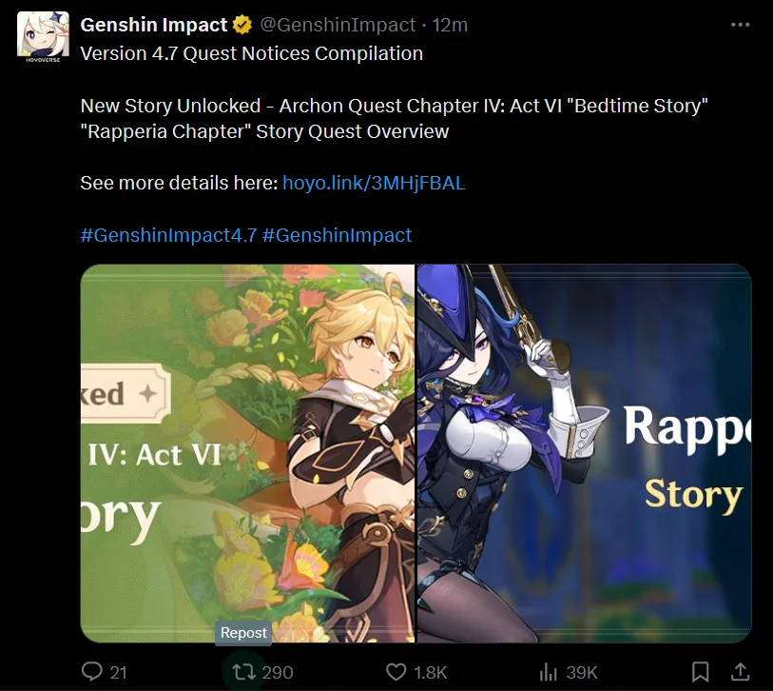This screenshot has height=691, width=773.
Task: Click the 21 replies count
Action: pos(118,672)
